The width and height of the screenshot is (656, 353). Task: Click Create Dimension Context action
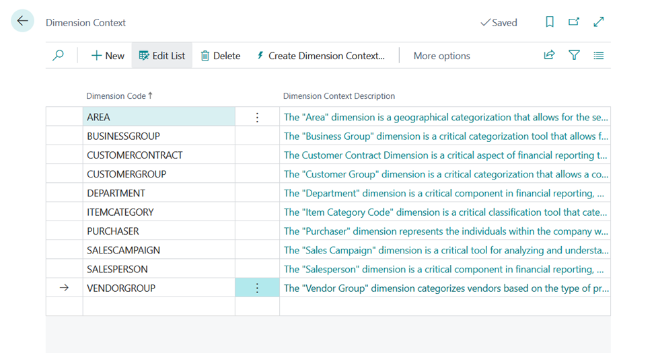point(320,56)
